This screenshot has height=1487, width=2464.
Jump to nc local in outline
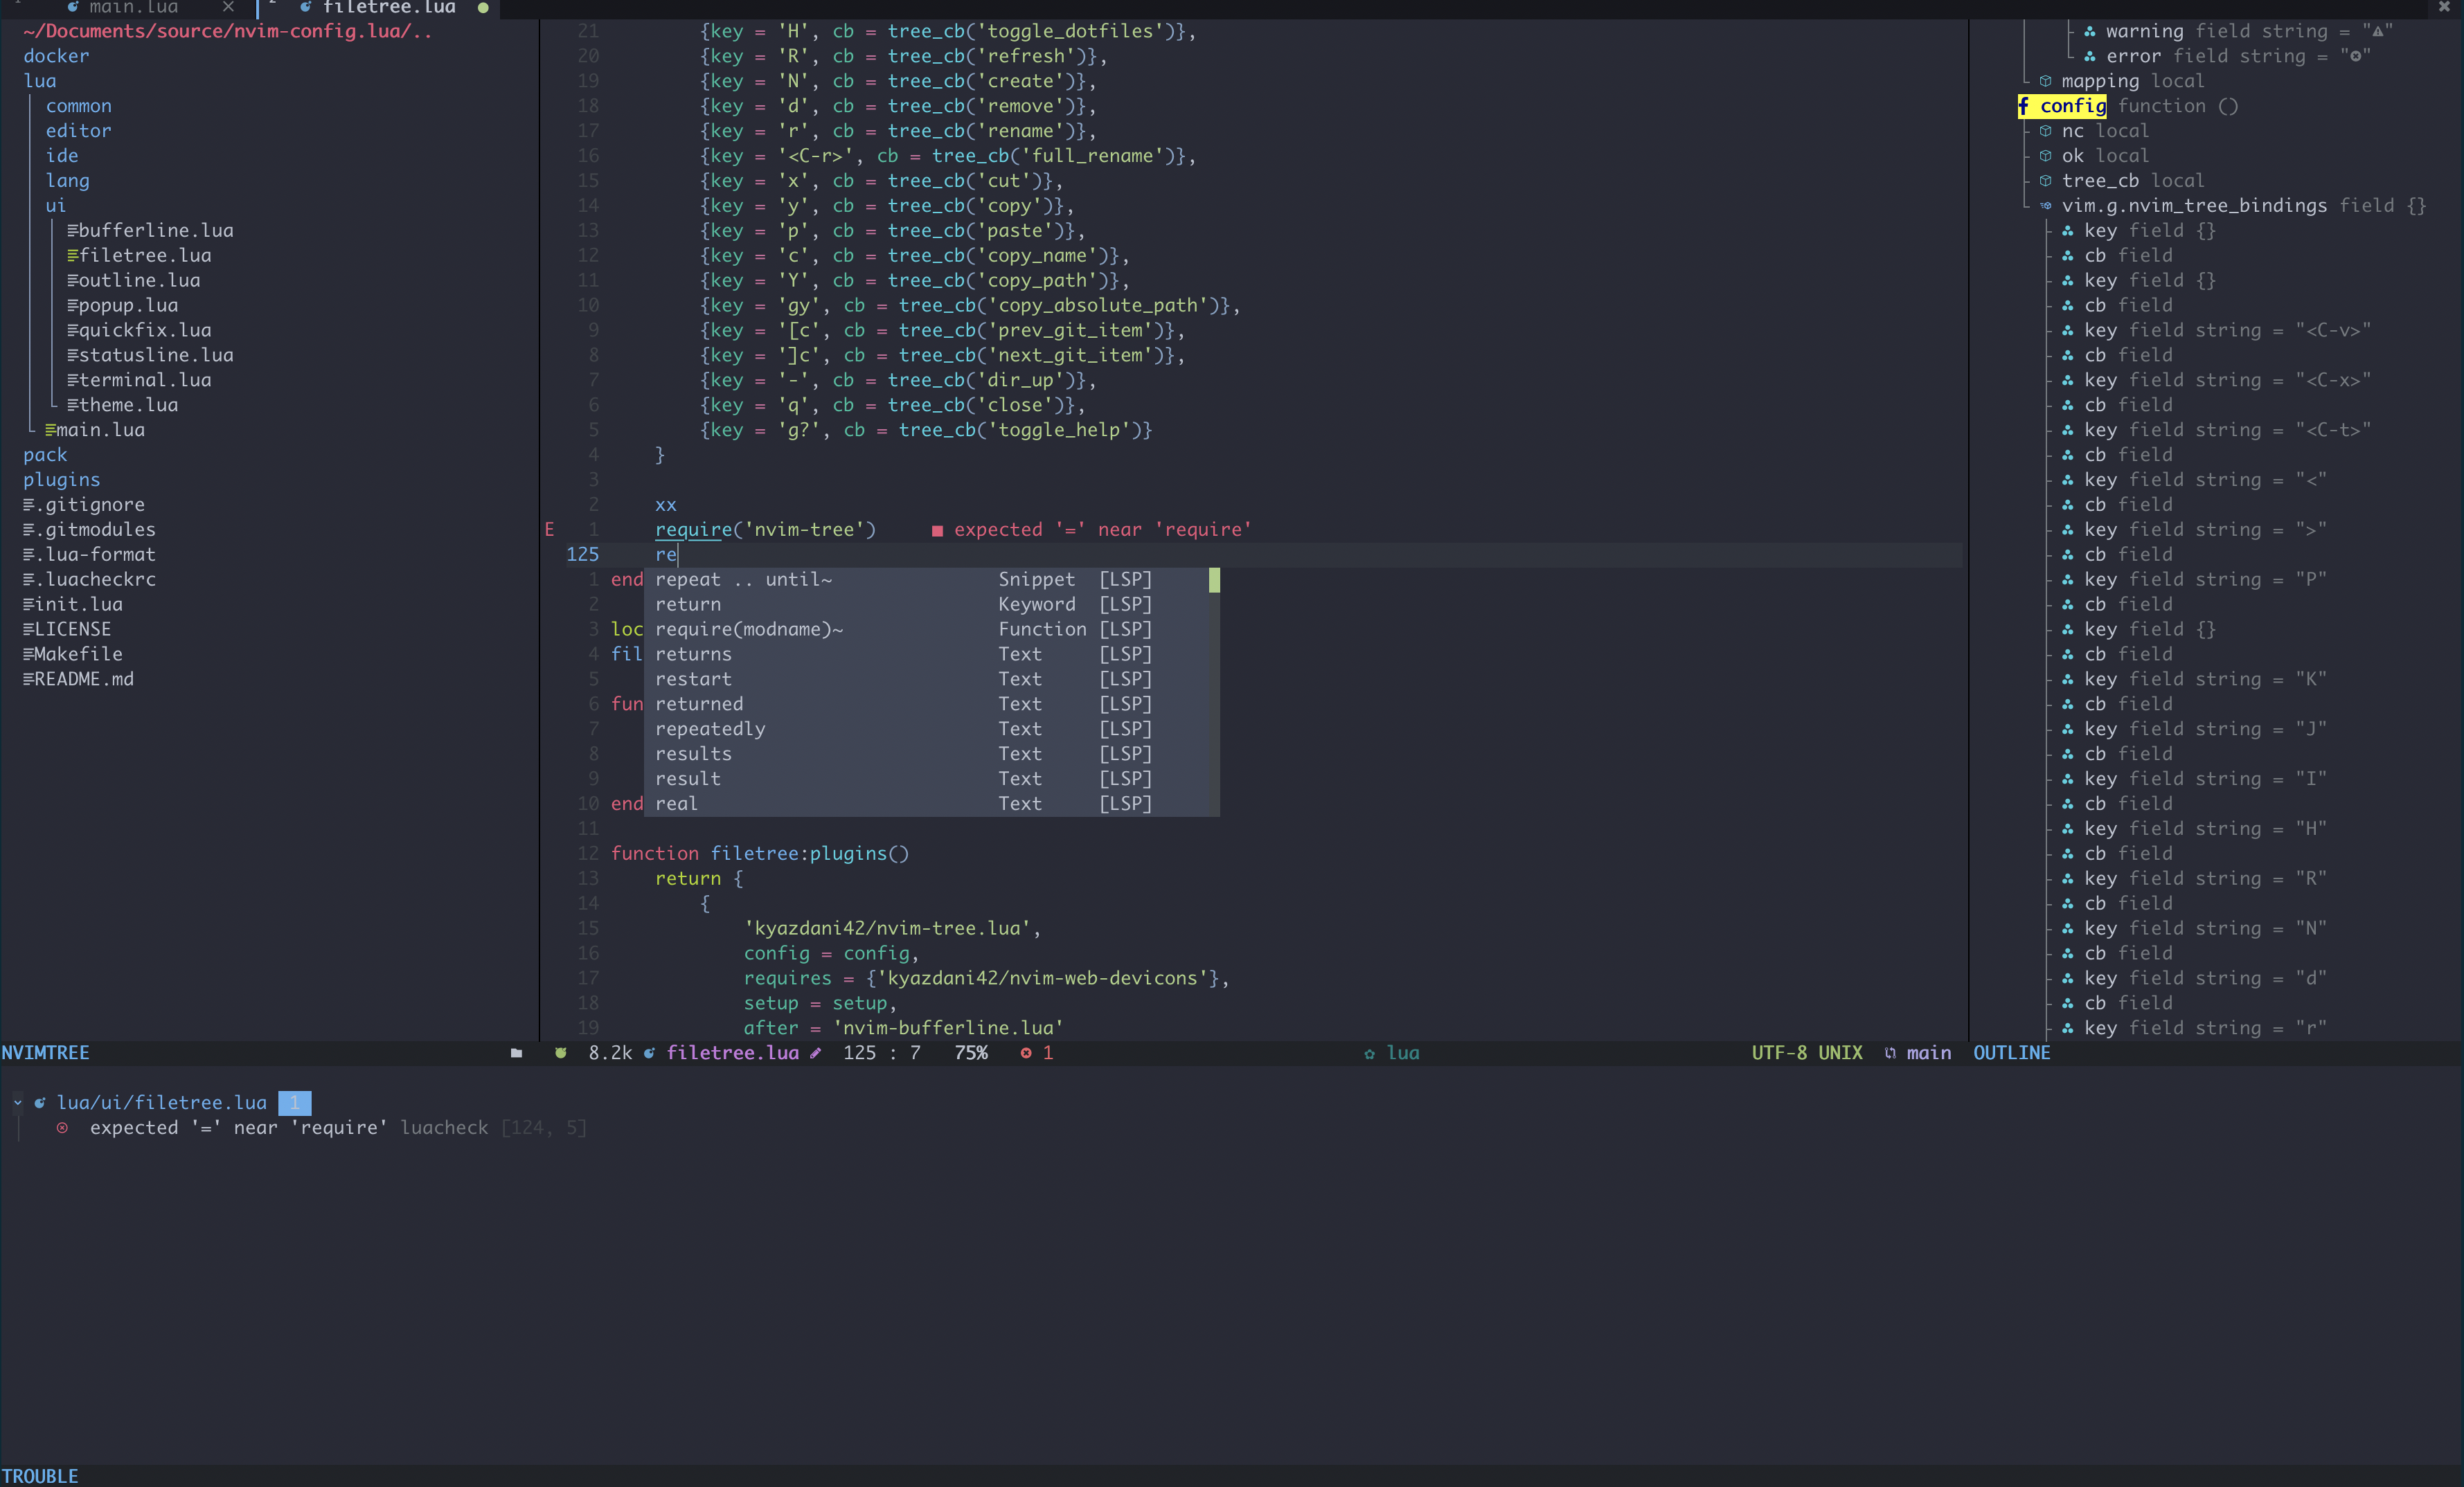[x=2105, y=131]
